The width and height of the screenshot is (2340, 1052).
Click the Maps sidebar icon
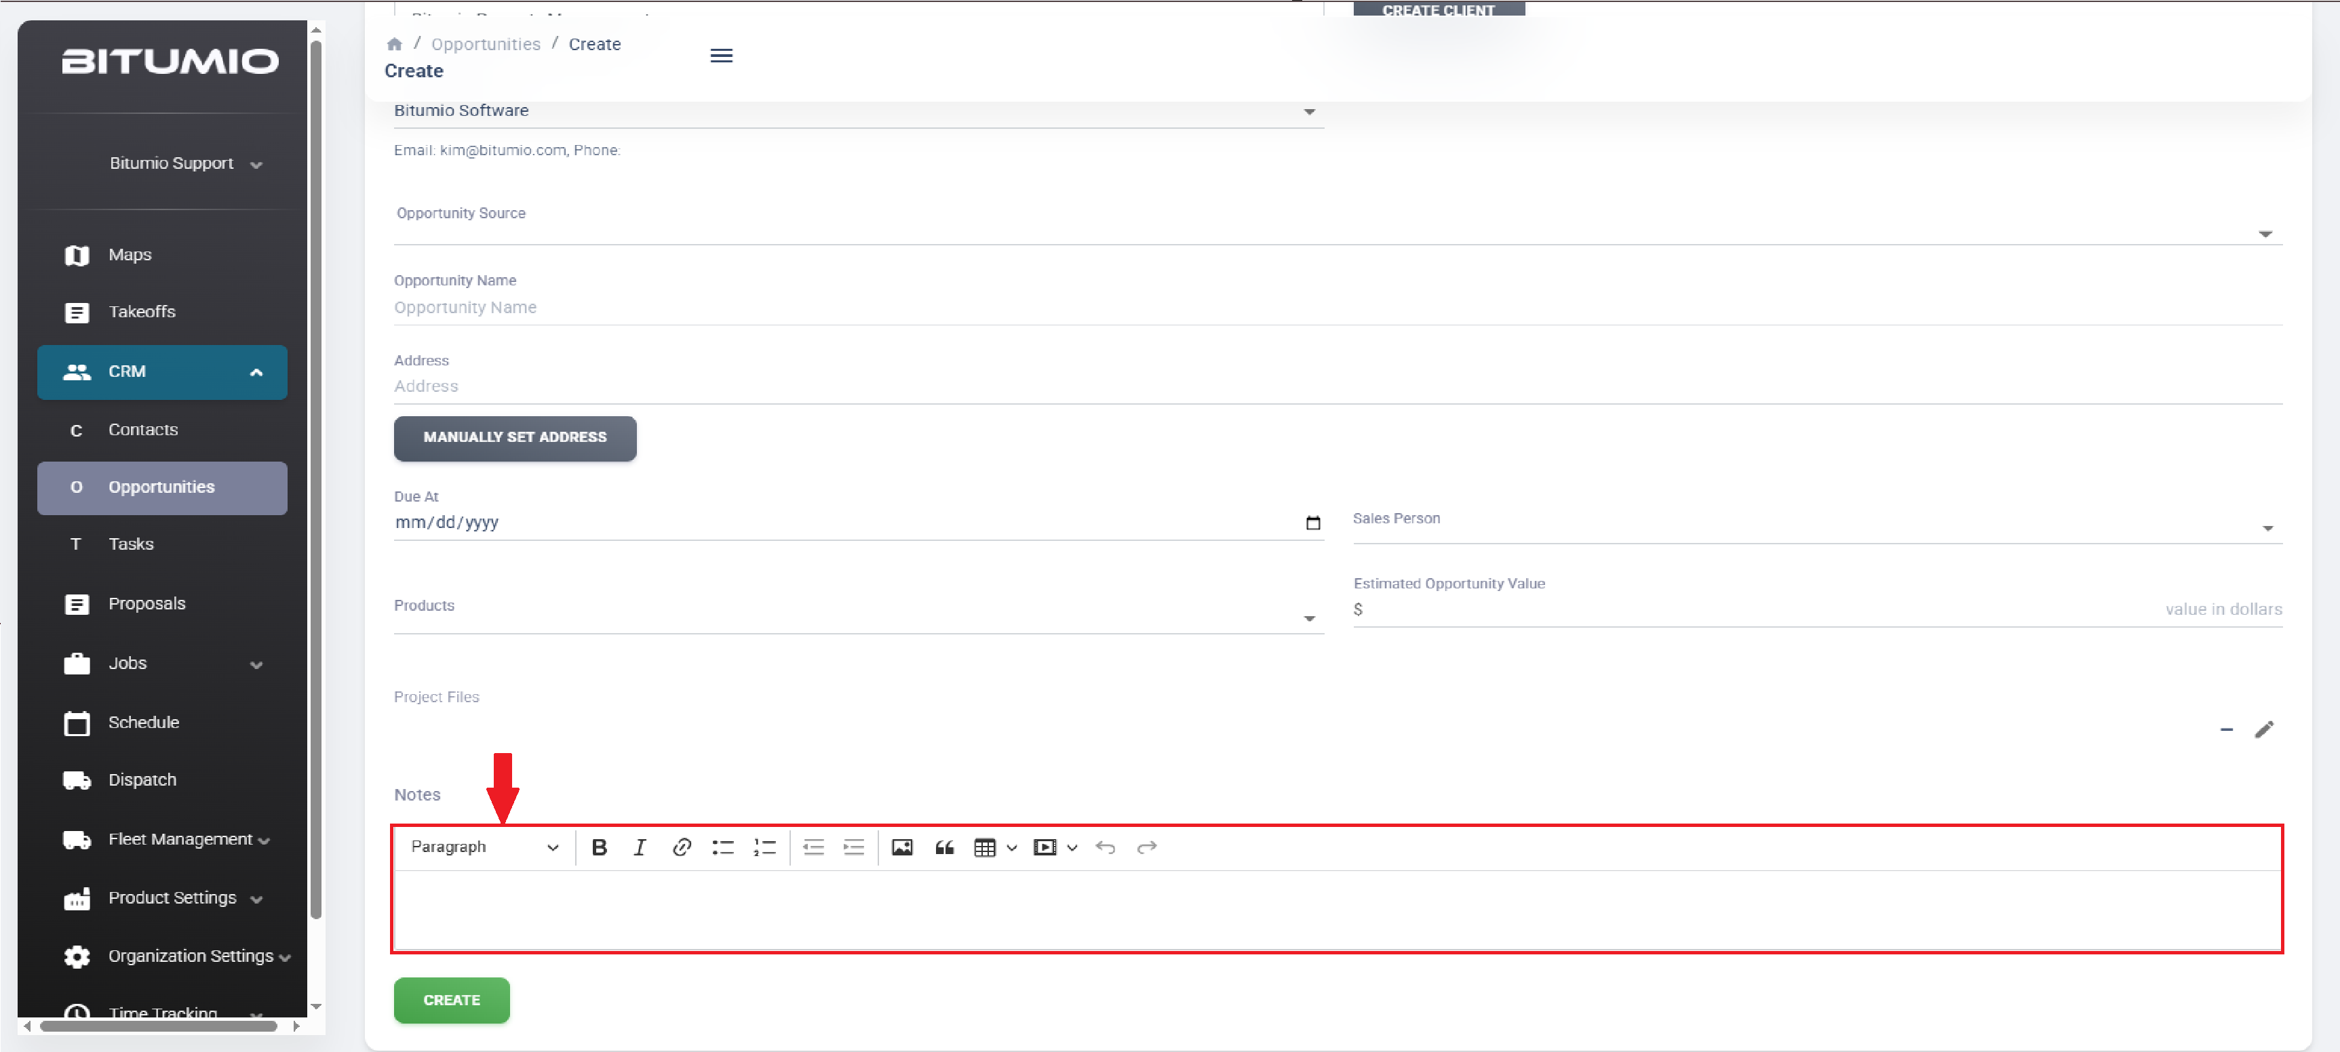(x=77, y=256)
